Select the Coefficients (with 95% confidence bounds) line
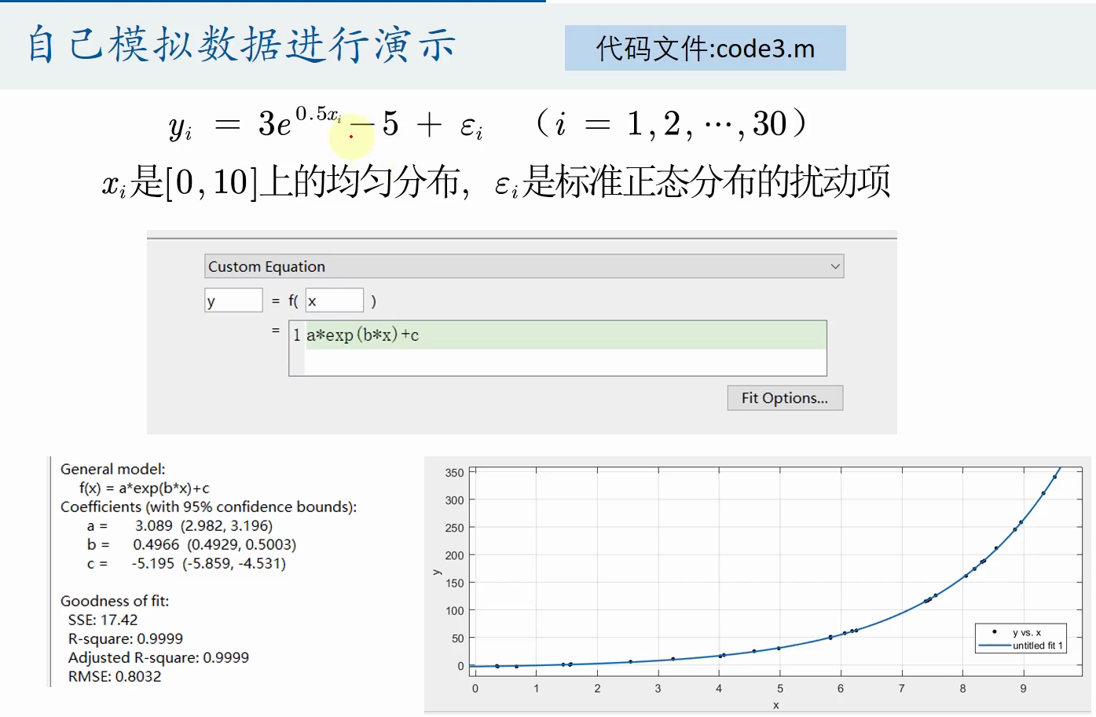Screen dimensions: 1096x717 point(209,507)
